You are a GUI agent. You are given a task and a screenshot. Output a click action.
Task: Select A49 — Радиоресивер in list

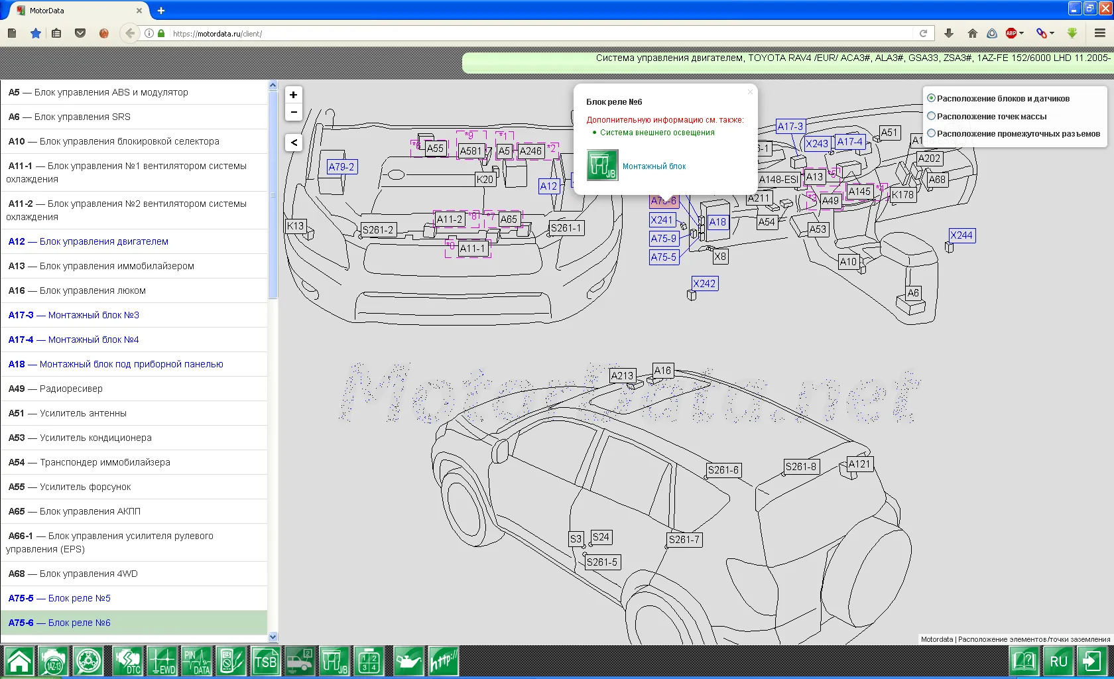click(x=134, y=389)
